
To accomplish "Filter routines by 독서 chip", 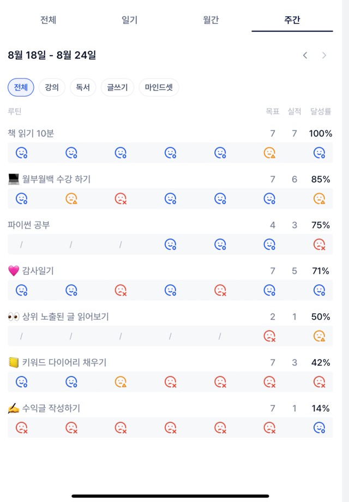I will pyautogui.click(x=83, y=87).
